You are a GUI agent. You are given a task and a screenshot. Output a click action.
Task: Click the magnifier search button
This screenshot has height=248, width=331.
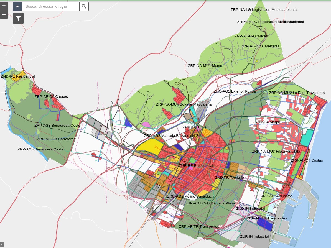(84, 6)
